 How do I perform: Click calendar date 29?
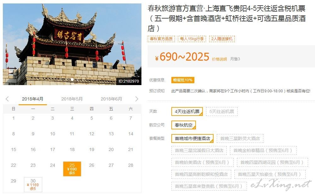pos(14,181)
